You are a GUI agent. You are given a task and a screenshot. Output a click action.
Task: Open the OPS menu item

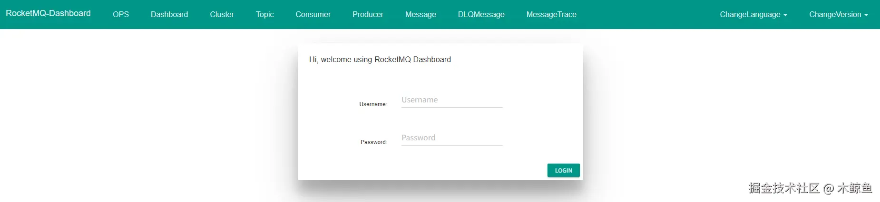[121, 14]
